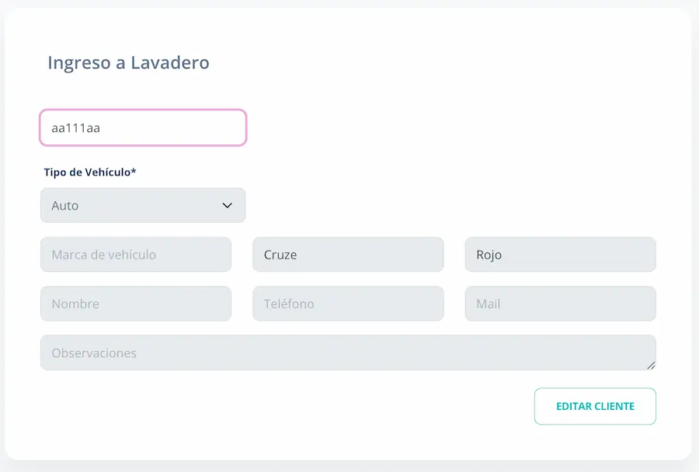Click the Teléfono input box
The width and height of the screenshot is (699, 472).
pyautogui.click(x=348, y=304)
